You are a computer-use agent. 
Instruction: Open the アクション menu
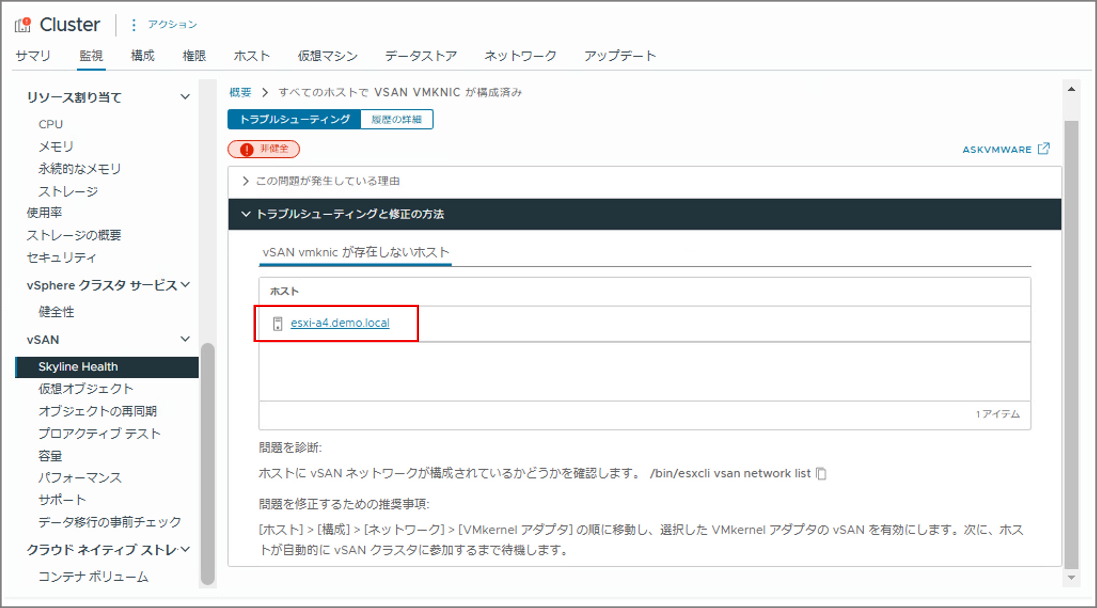pyautogui.click(x=172, y=24)
